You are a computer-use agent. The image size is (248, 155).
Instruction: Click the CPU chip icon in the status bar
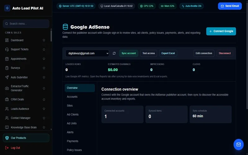141,6
